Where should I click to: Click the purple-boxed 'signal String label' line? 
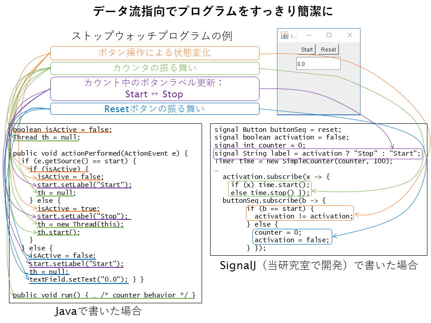point(317,153)
